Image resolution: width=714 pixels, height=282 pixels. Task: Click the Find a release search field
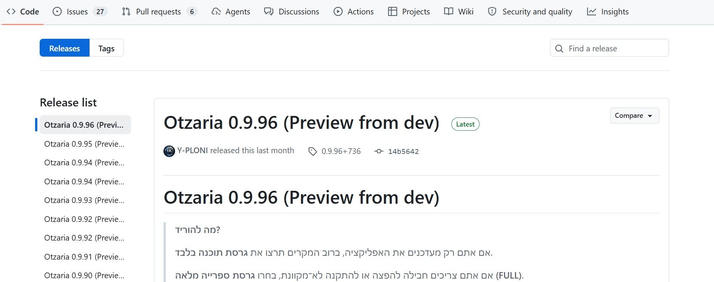609,48
